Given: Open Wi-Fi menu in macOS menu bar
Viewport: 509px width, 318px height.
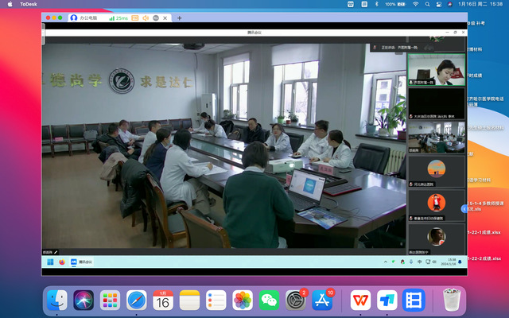Looking at the screenshot, I should [415, 4].
